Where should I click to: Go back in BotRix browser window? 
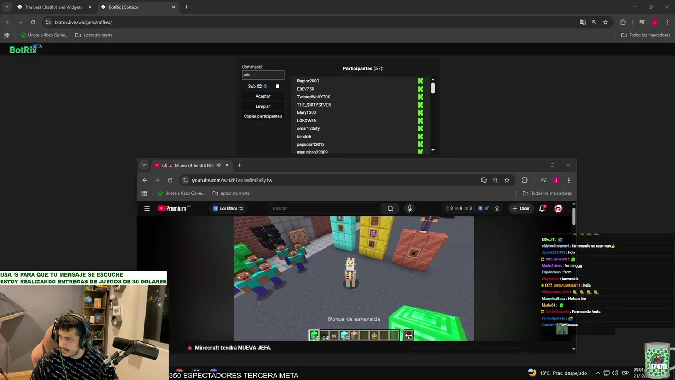point(7,22)
